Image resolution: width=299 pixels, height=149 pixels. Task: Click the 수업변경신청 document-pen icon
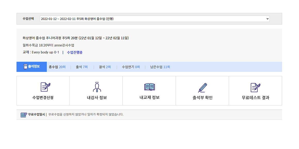click(46, 87)
